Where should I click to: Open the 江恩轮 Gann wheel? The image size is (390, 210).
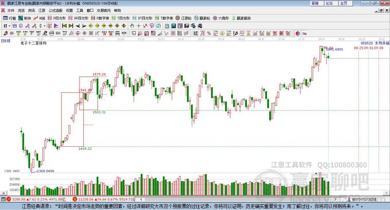click(184, 18)
